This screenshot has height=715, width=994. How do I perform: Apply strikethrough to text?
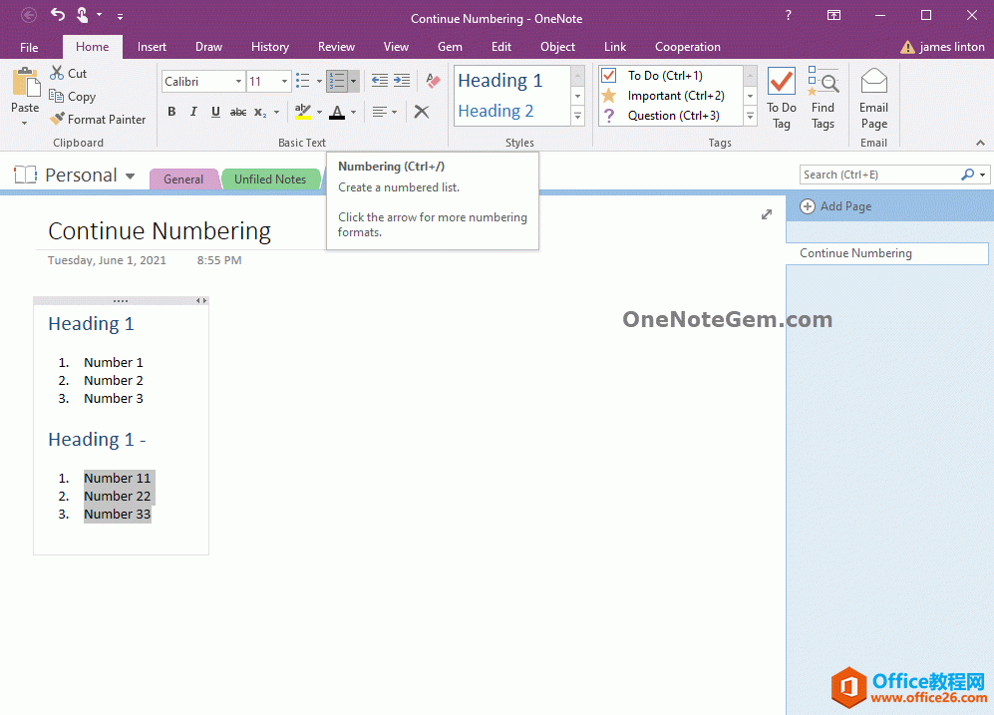pos(237,111)
